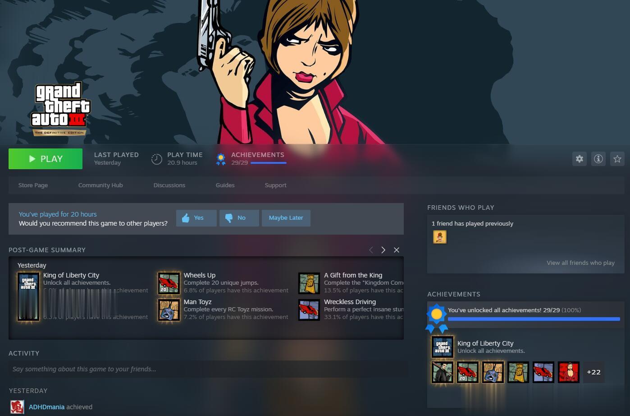Go to previous post-game summary page
The width and height of the screenshot is (630, 416).
371,250
